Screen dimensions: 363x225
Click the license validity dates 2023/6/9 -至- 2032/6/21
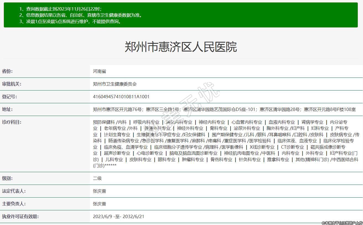pos(119,217)
